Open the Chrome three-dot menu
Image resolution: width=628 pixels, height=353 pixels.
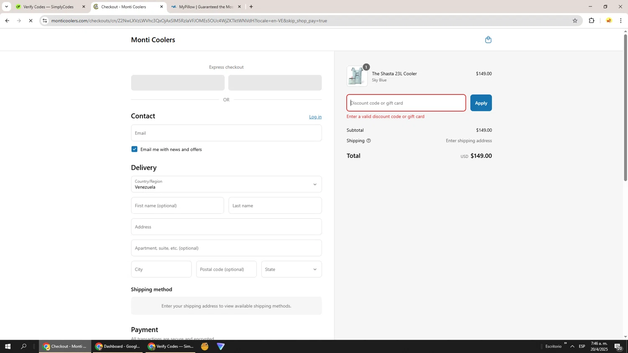point(621,20)
